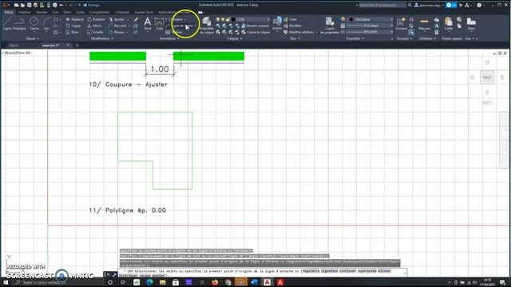Click the Cote dimension tool
Screen dimensions: 511x287
click(x=159, y=24)
